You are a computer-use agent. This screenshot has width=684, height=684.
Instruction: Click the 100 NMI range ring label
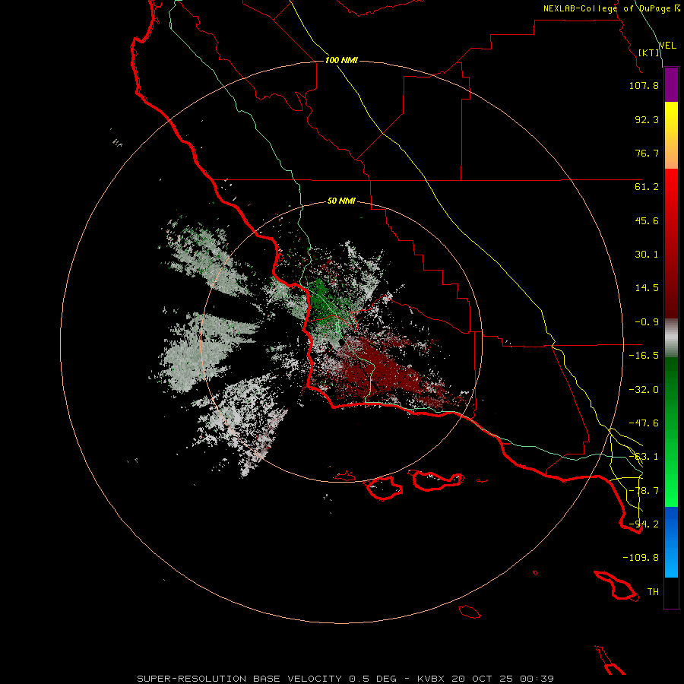[x=341, y=60]
